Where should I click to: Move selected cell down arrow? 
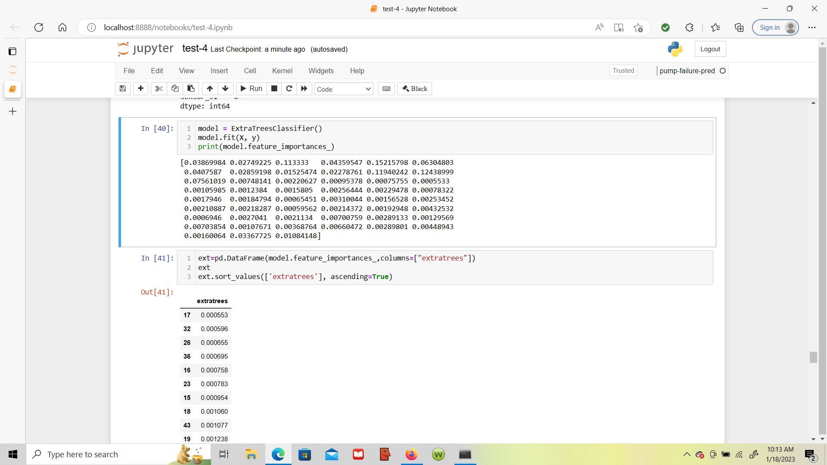tap(225, 89)
